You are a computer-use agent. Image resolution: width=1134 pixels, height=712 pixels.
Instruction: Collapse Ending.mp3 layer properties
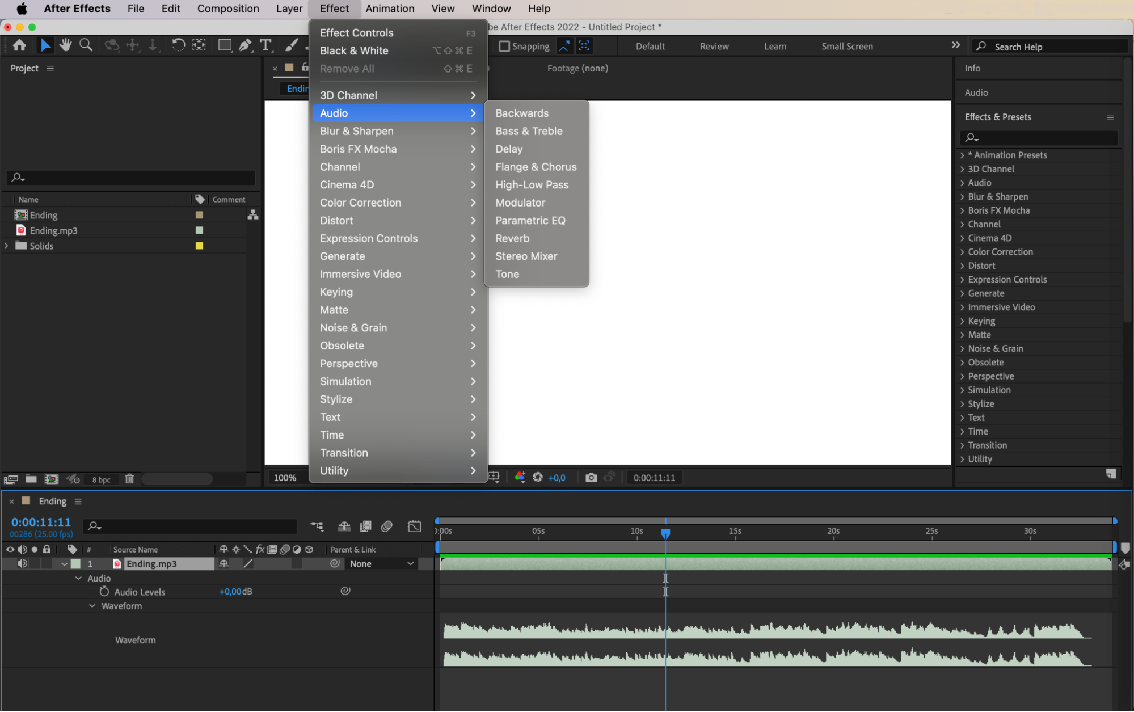64,564
